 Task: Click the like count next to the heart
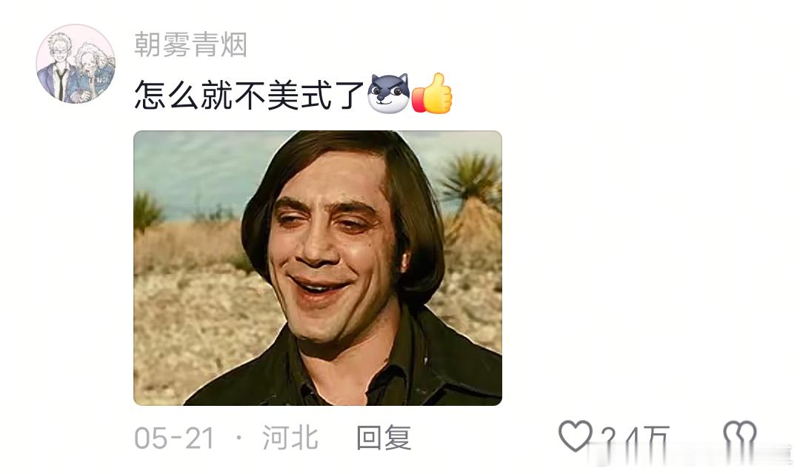point(635,438)
